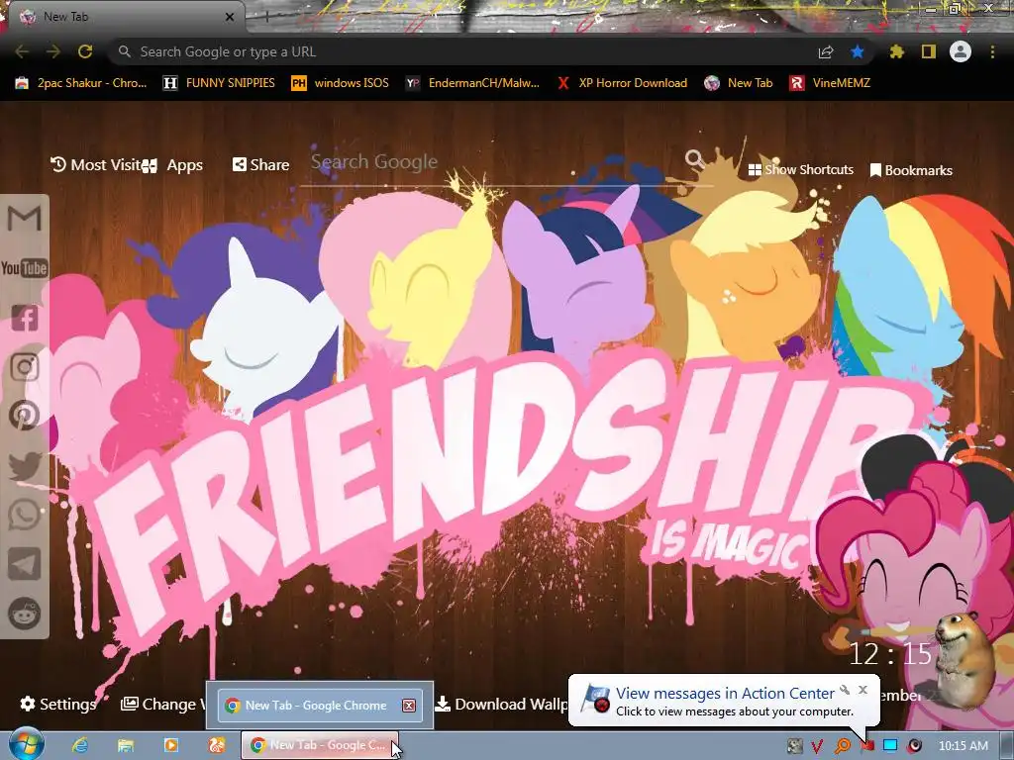Open the windows ISOS bookmark
Screen dimensions: 1014x760
tap(341, 83)
